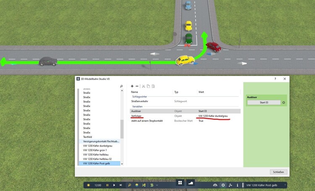Select the 'steht auf einem Stopkontakt' variable
The width and height of the screenshot is (315, 191).
[147, 121]
